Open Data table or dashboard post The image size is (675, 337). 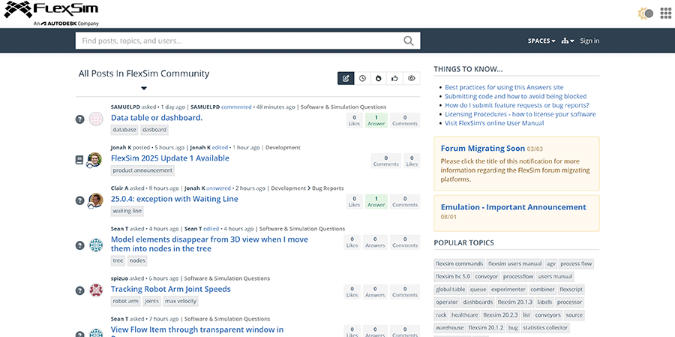point(157,118)
